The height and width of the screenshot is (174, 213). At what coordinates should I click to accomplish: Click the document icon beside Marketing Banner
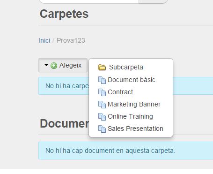click(102, 105)
